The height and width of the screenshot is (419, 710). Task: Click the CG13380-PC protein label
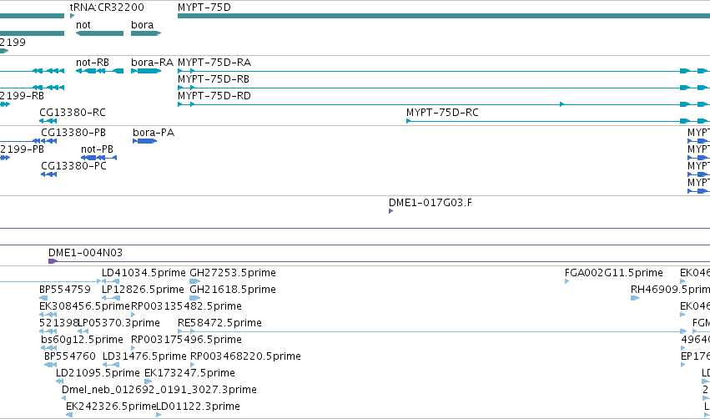click(73, 166)
